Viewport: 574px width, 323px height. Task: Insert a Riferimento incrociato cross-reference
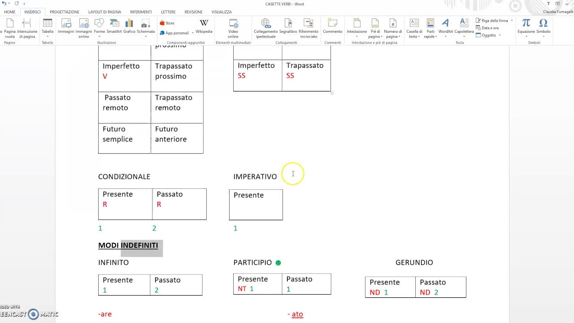point(309,28)
